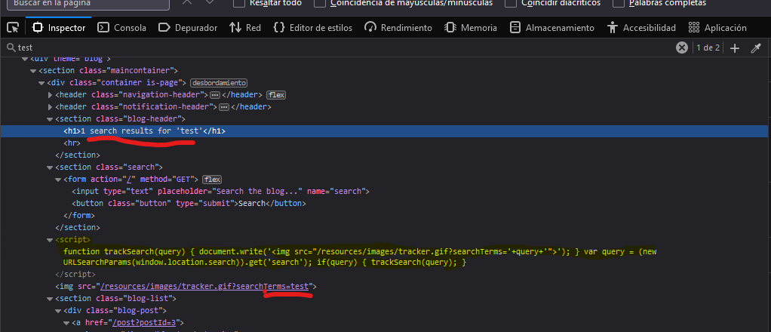Collapse the section blog-header node
771x332 pixels.
pyautogui.click(x=50, y=118)
